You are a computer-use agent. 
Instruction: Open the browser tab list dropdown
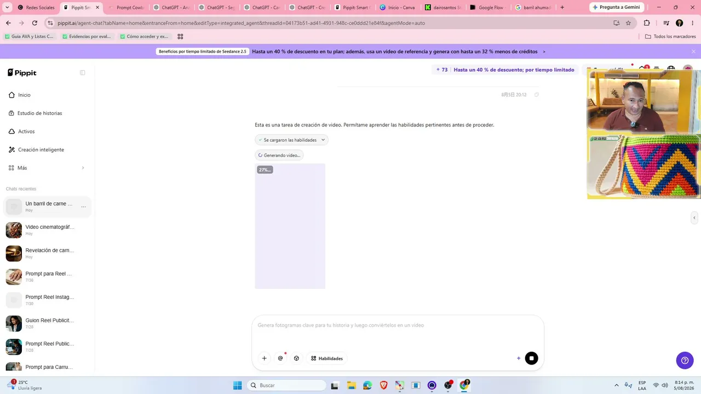(x=7, y=8)
